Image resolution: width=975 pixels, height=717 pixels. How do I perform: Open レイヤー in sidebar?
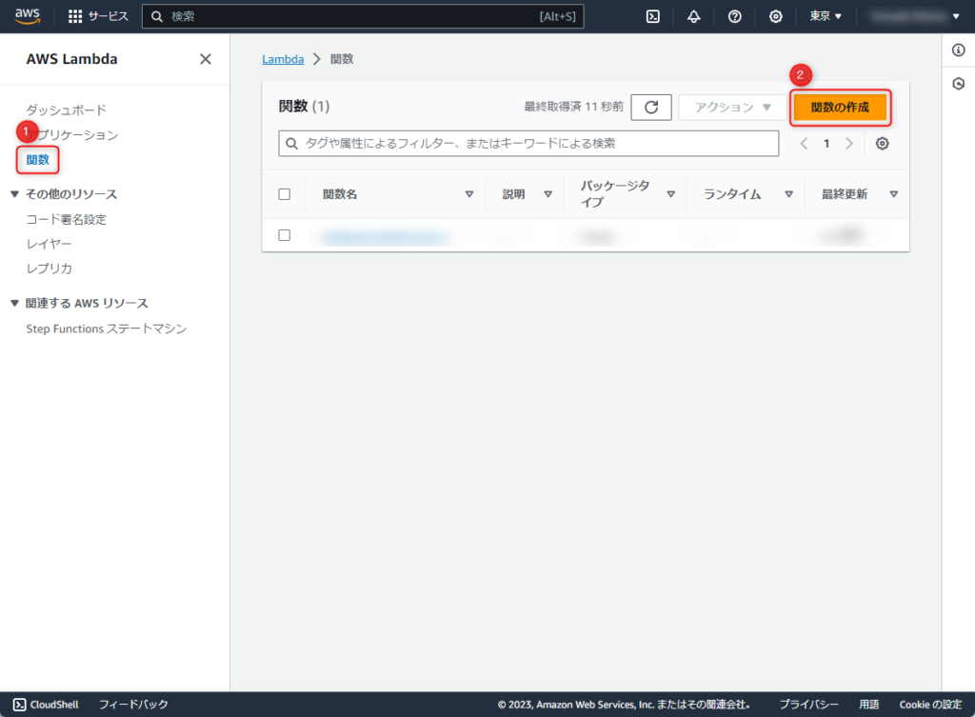point(49,244)
